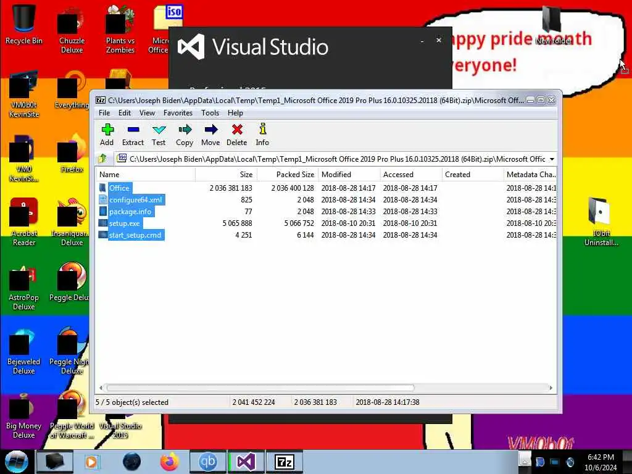The width and height of the screenshot is (632, 474).
Task: Sort by the Metadata Changed column header
Action: tap(530, 175)
